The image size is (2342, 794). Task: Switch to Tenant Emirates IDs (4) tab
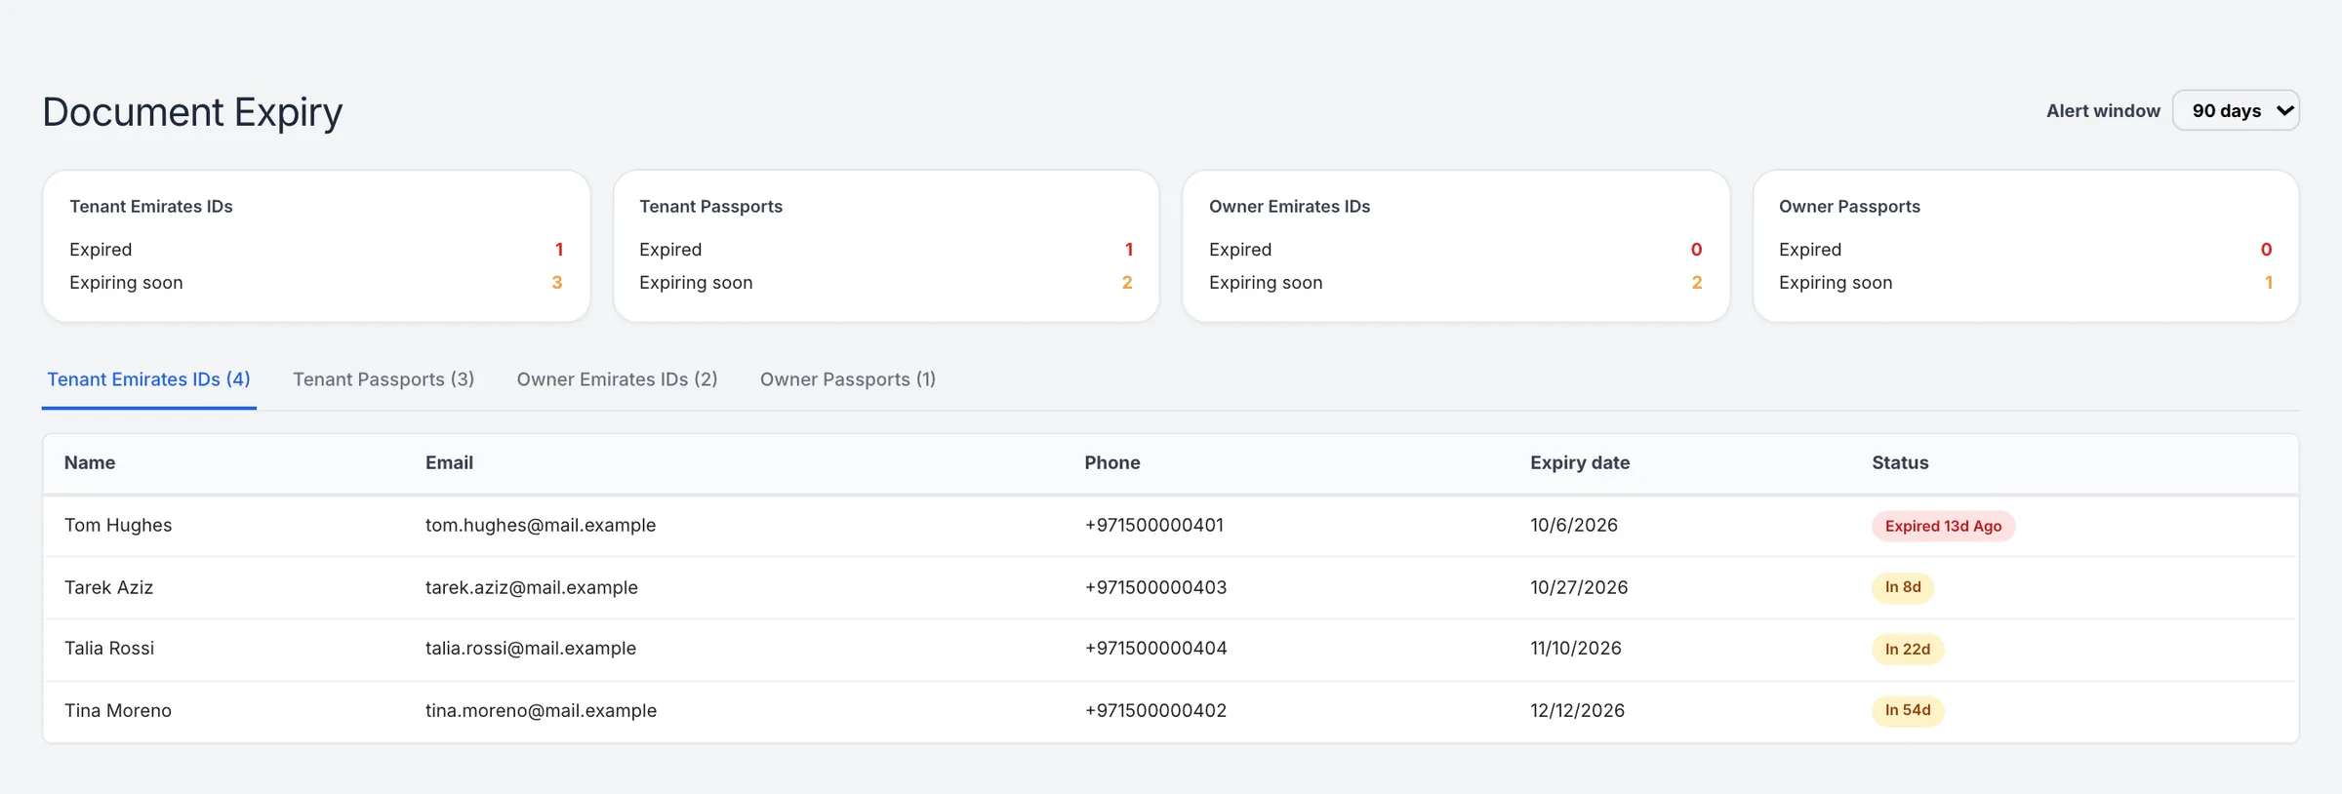(149, 379)
